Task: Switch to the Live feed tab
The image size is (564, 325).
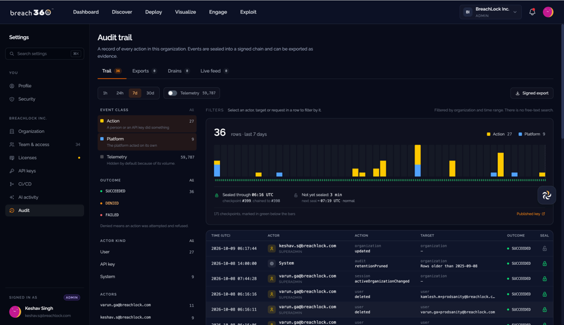Action: [x=215, y=71]
